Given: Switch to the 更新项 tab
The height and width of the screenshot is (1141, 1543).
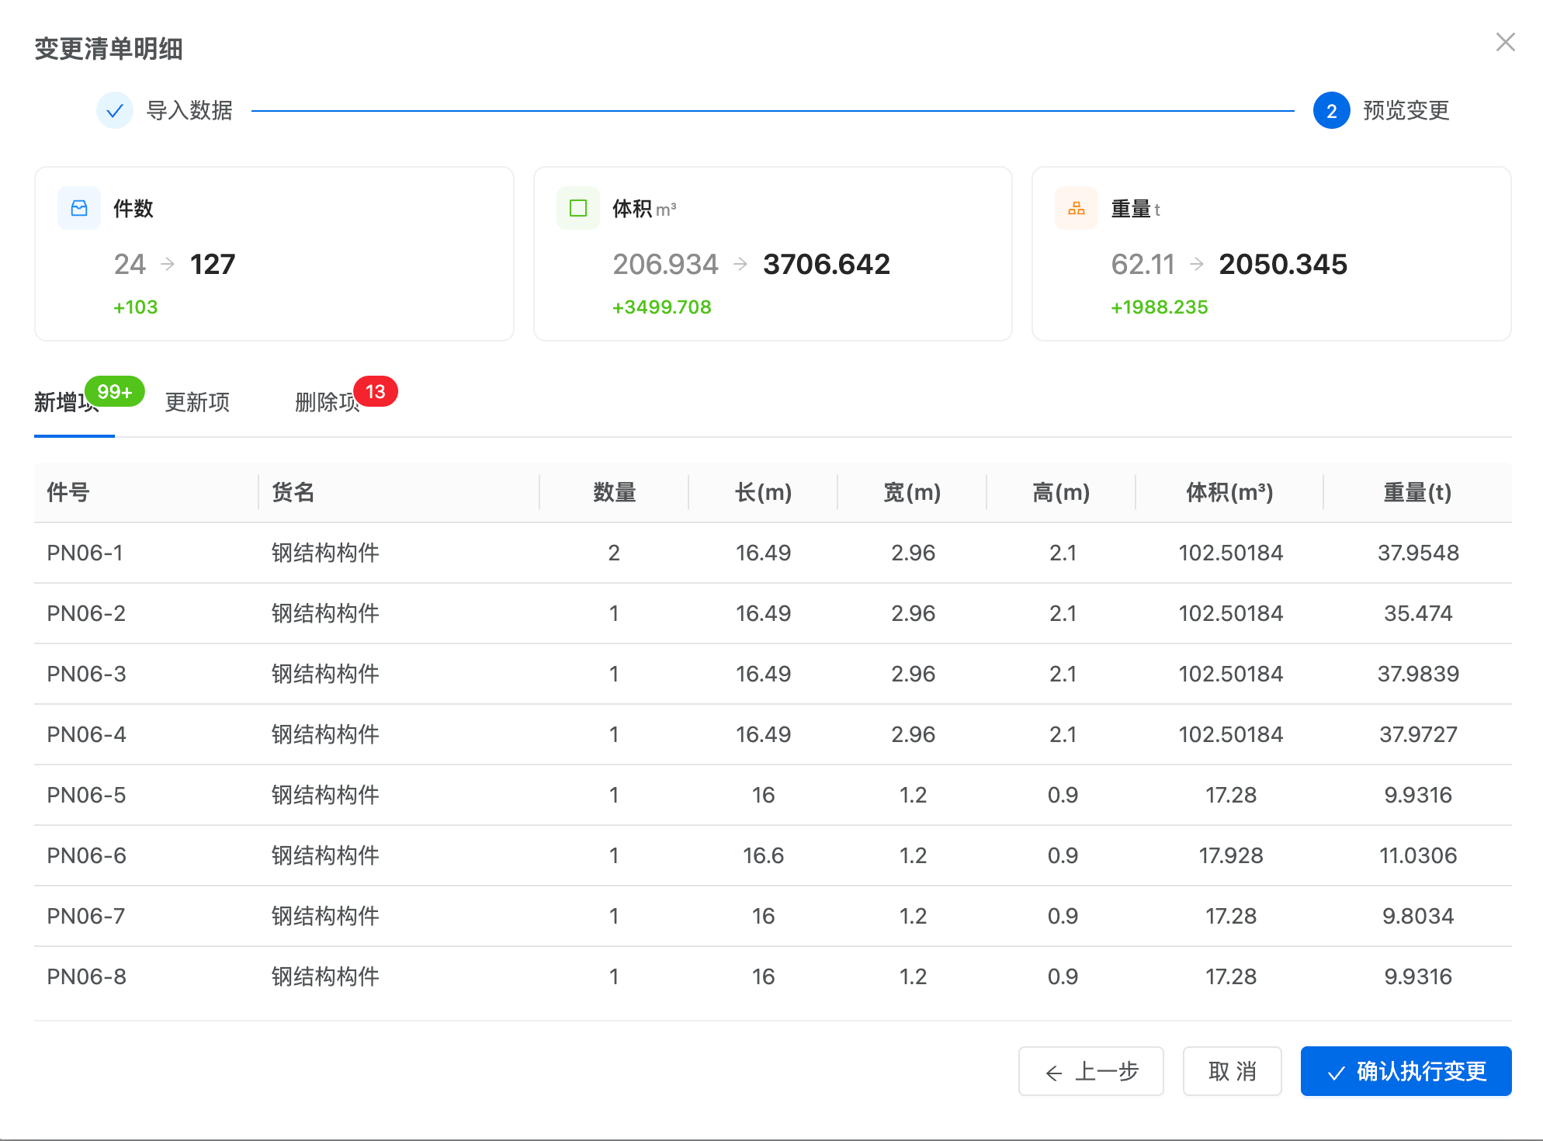Looking at the screenshot, I should click(197, 402).
